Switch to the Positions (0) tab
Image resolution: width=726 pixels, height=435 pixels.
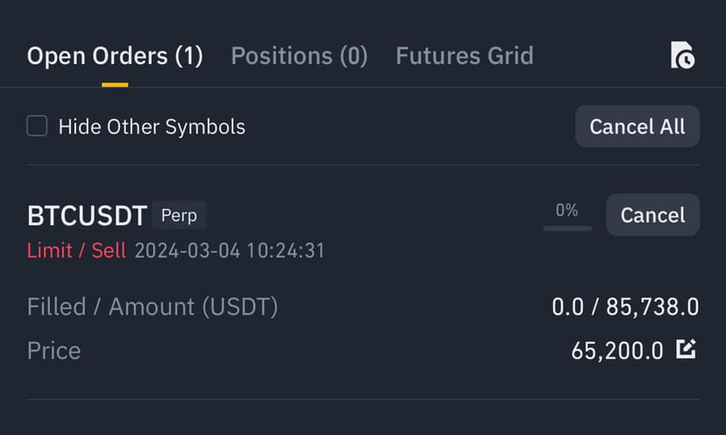pos(299,56)
